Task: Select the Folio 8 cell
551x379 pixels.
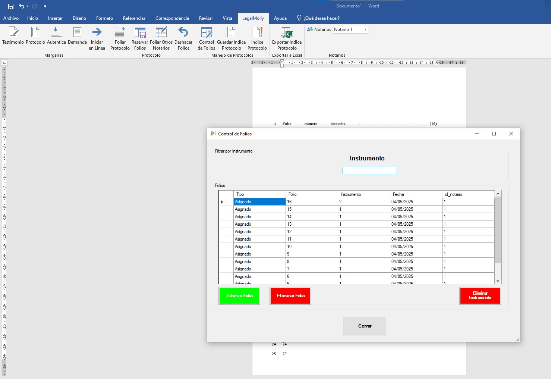Action: click(312, 261)
